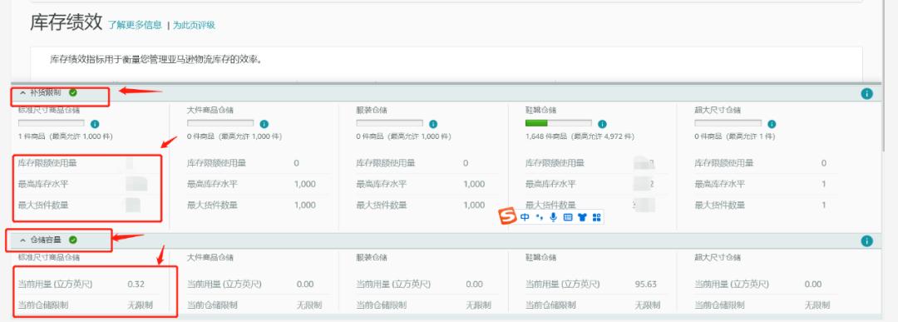Click the 超大尺寸仓储 restock progress bar
This screenshot has height=322, width=898.
(728, 123)
